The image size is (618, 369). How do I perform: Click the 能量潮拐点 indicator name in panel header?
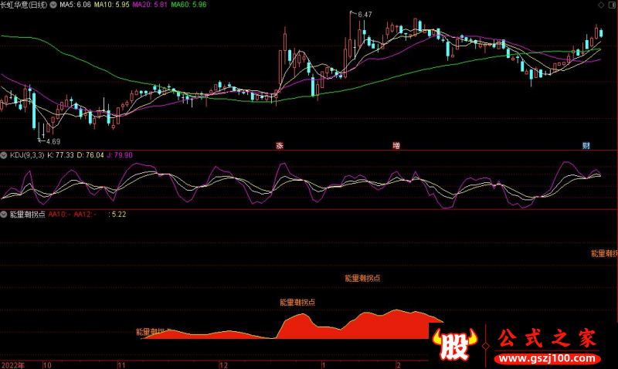[27, 215]
